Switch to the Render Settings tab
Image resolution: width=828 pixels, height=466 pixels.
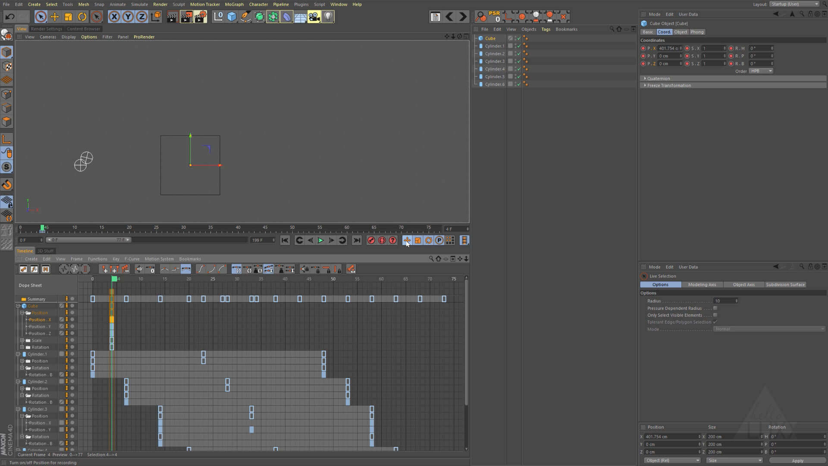pyautogui.click(x=47, y=29)
